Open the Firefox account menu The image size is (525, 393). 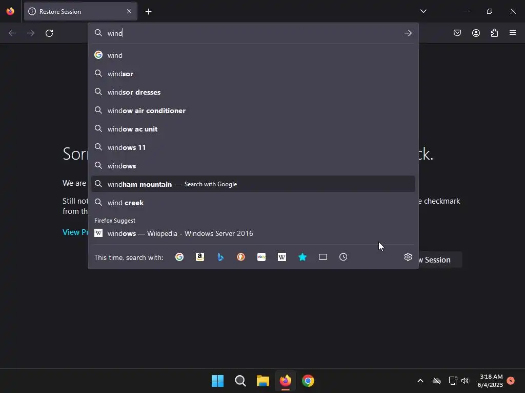click(x=476, y=33)
